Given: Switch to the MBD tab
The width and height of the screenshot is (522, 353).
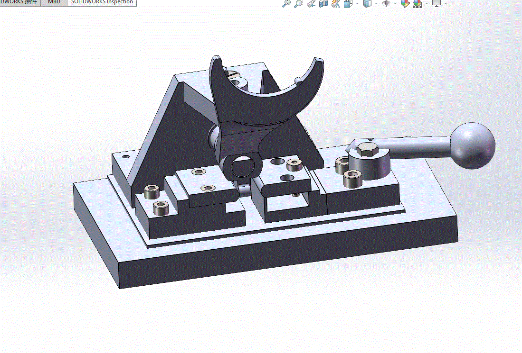Looking at the screenshot, I should pos(54,3).
